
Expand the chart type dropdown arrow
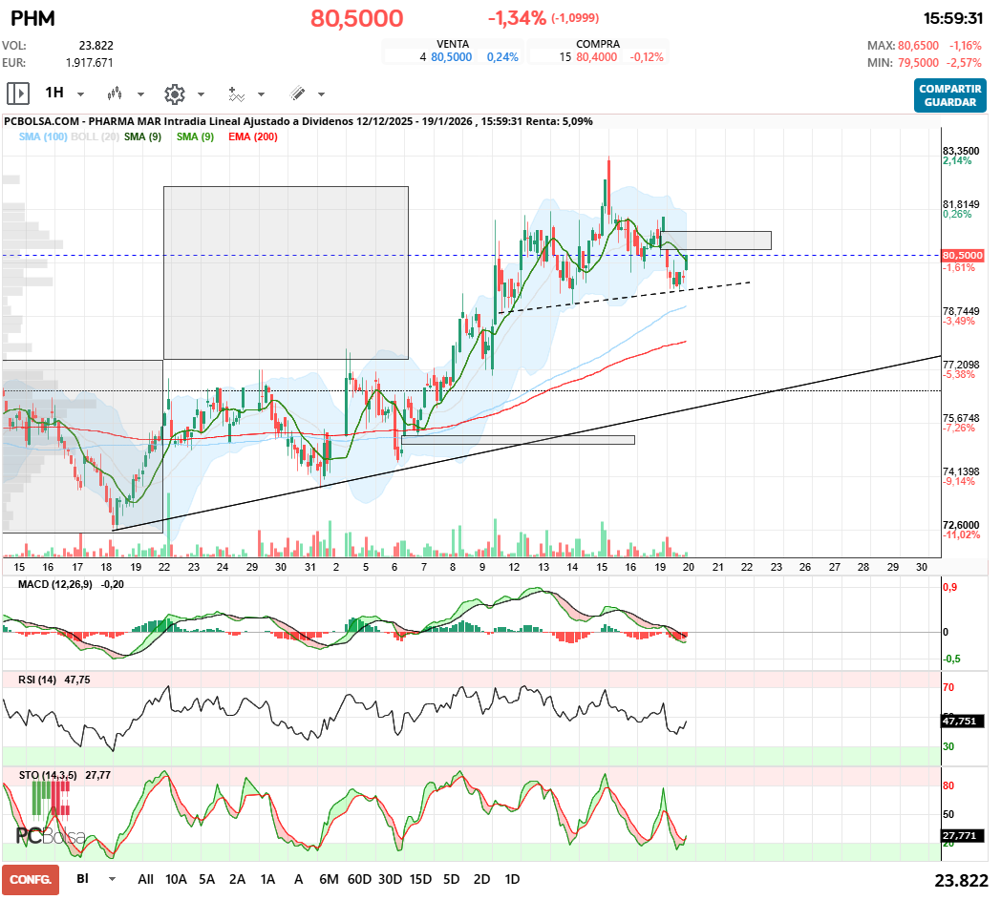coord(140,94)
